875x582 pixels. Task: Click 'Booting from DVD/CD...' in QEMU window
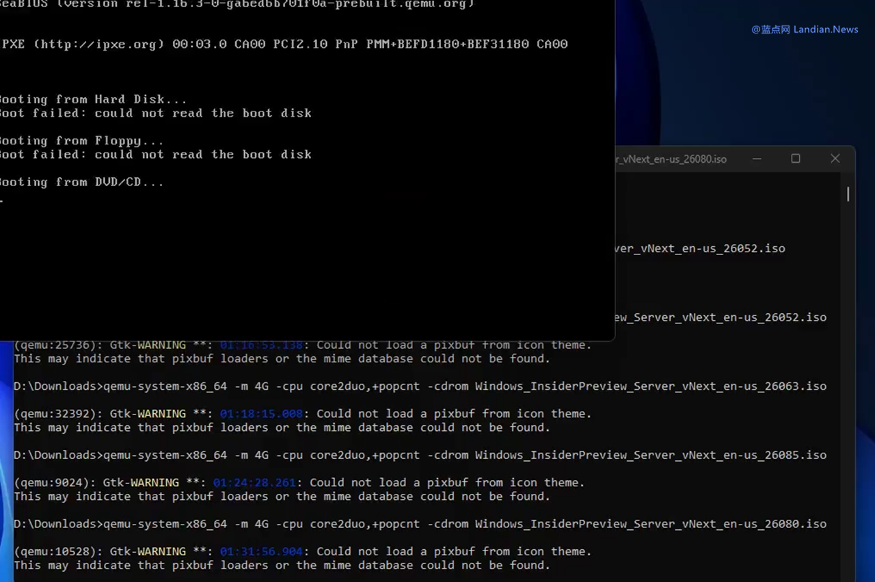[x=81, y=182]
